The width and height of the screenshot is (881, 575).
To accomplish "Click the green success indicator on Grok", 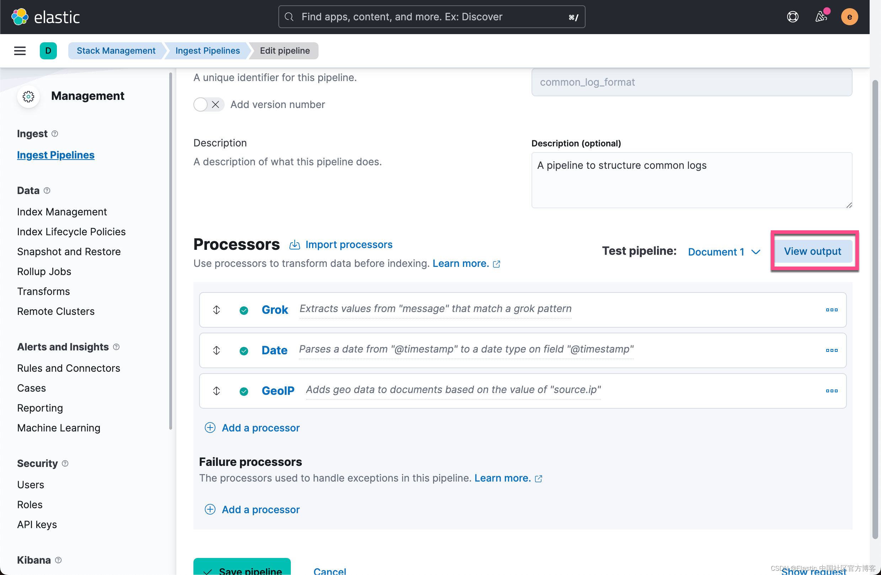I will tap(244, 310).
